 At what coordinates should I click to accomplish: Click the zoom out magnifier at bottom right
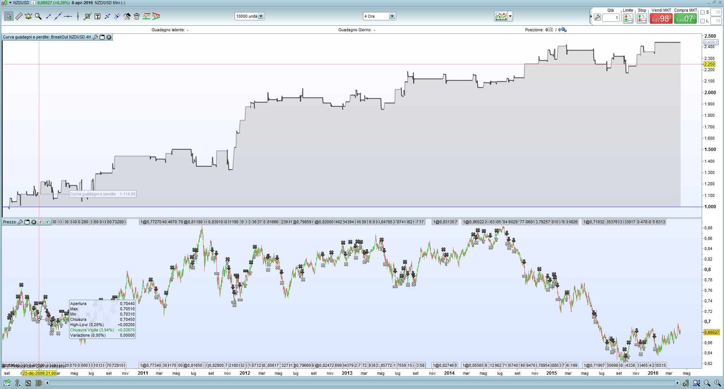pyautogui.click(x=707, y=383)
